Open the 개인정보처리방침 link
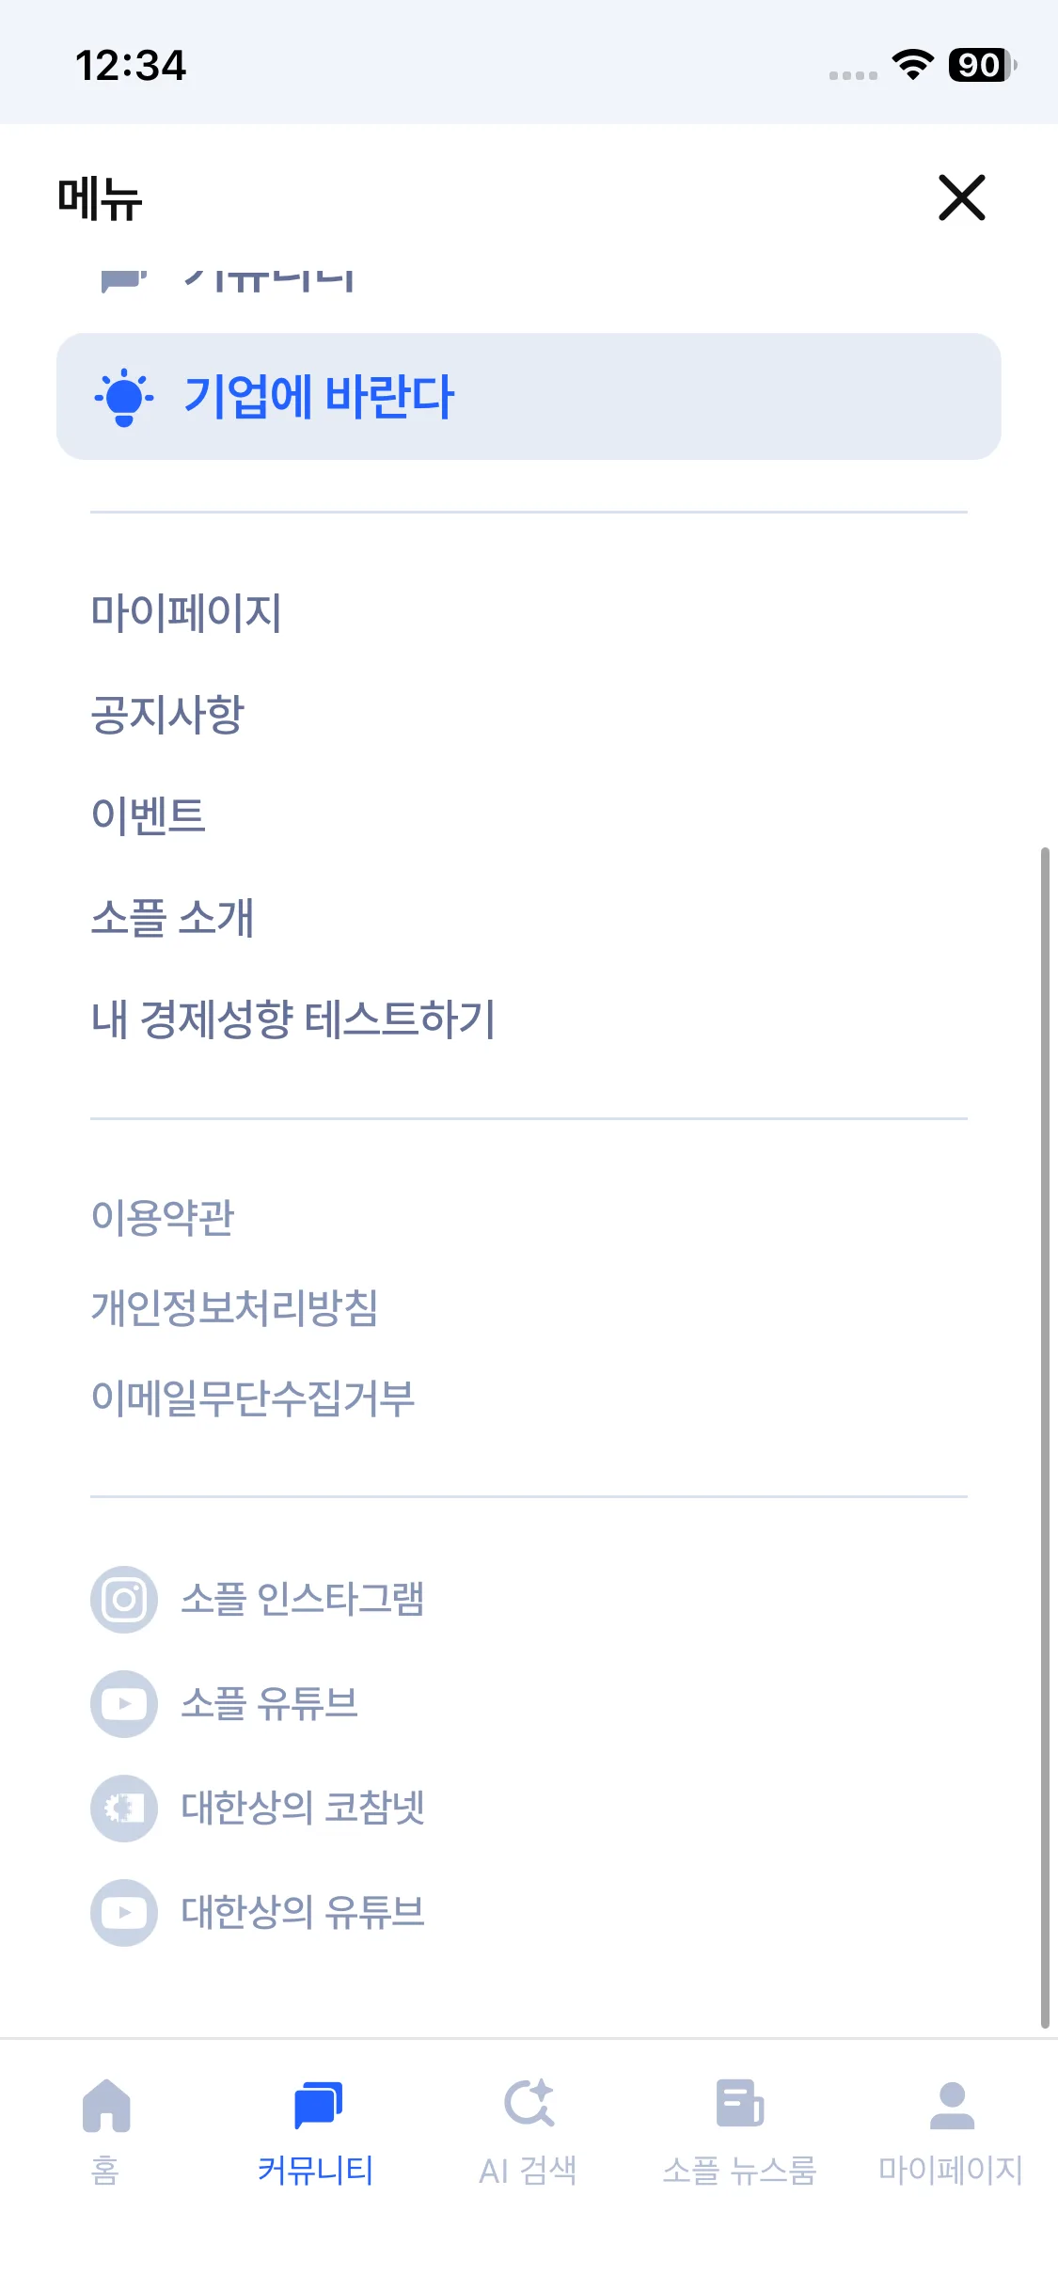This screenshot has width=1058, height=2291. click(234, 1307)
